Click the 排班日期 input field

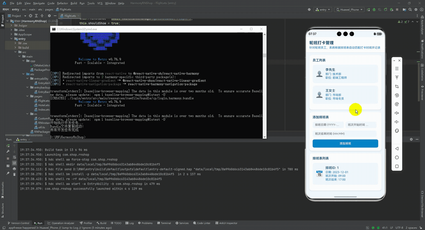(328, 125)
